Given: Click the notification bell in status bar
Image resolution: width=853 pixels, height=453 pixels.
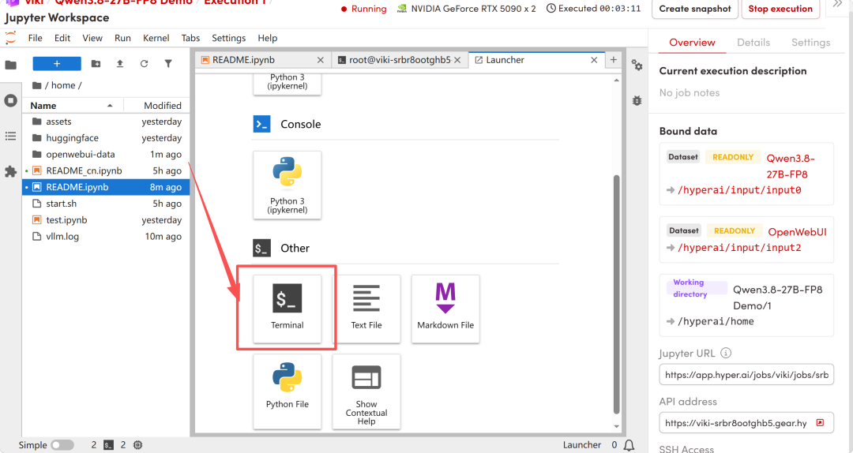Looking at the screenshot, I should (x=629, y=445).
